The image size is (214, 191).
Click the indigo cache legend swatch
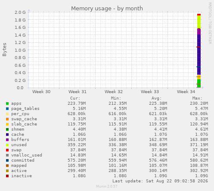tap(7, 135)
